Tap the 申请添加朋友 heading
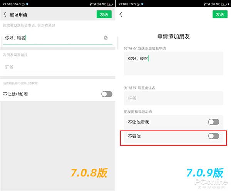The image size is (231, 191). point(174,37)
